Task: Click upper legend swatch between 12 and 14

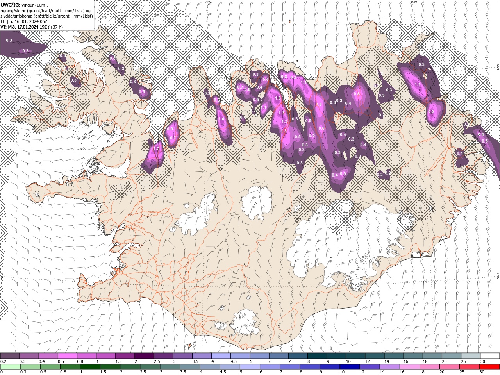Action: 375,356
